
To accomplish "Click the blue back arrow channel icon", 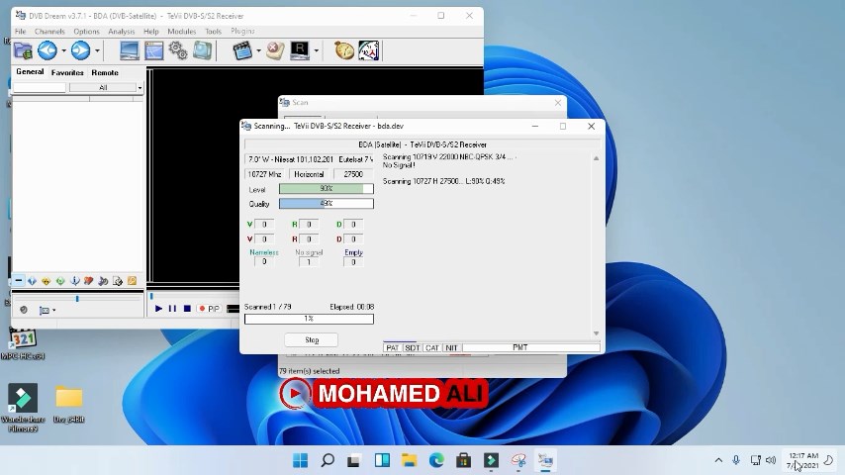I will (47, 50).
